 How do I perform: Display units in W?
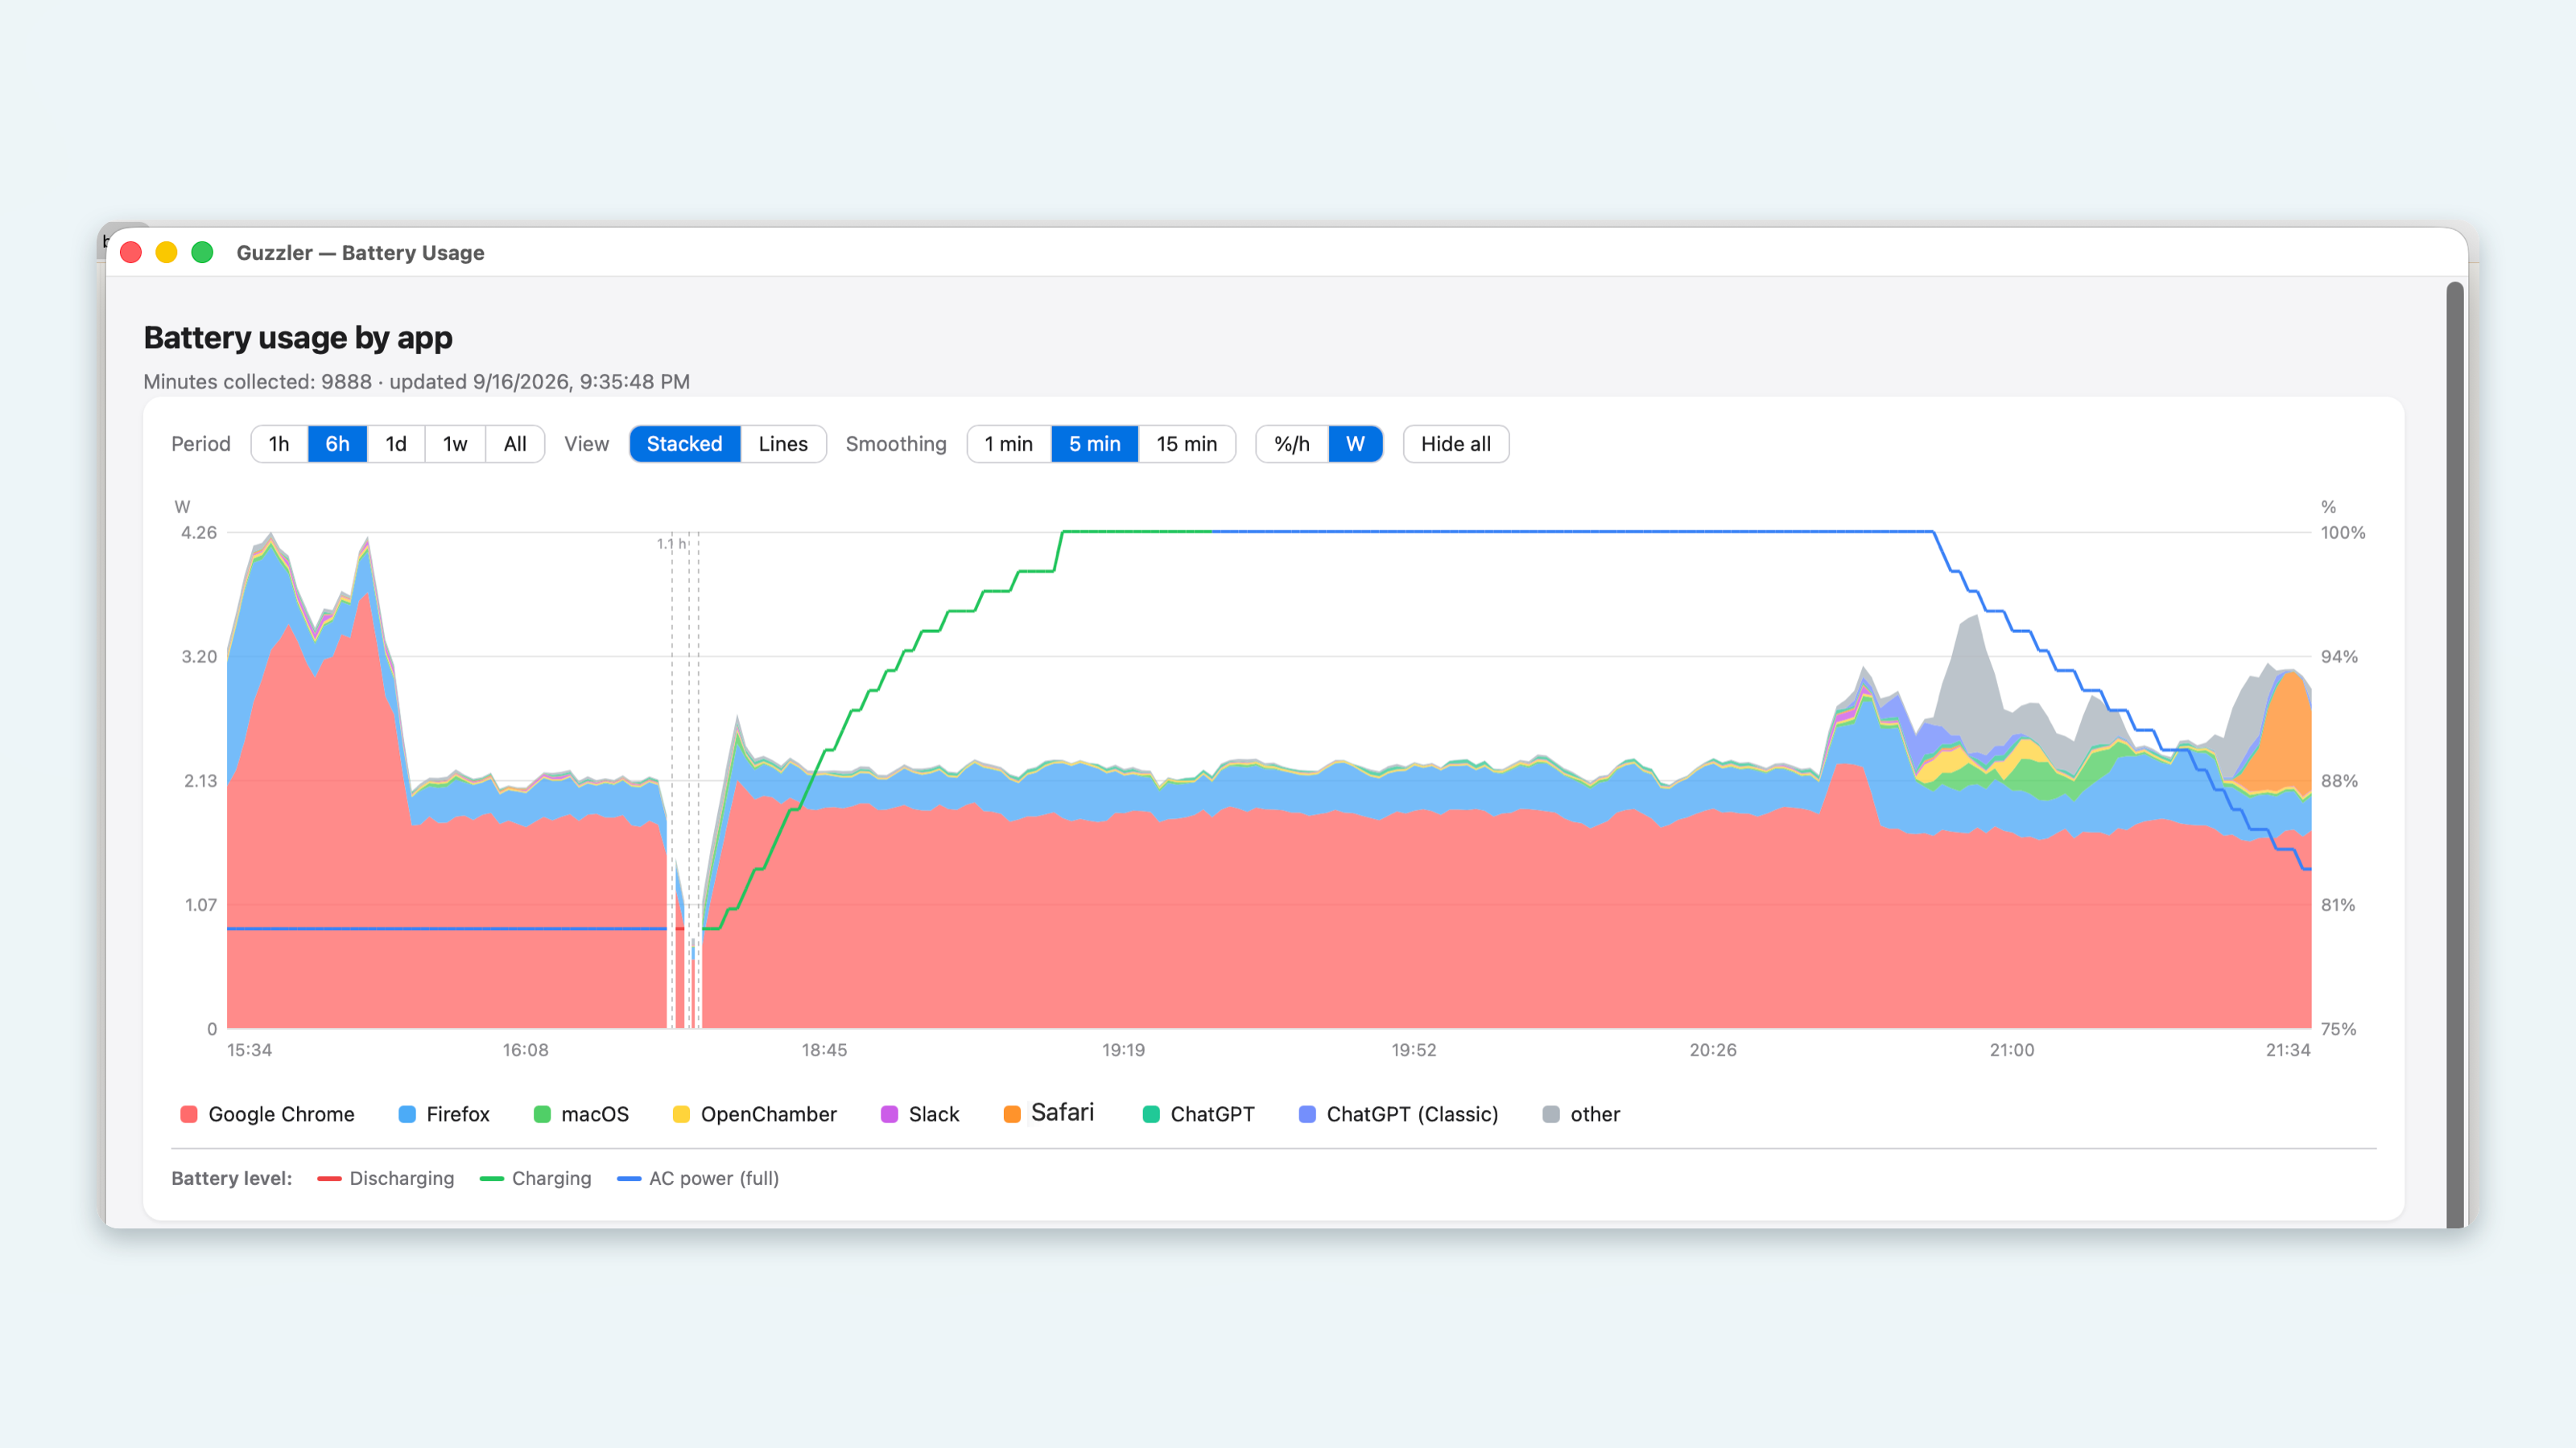[x=1355, y=444]
